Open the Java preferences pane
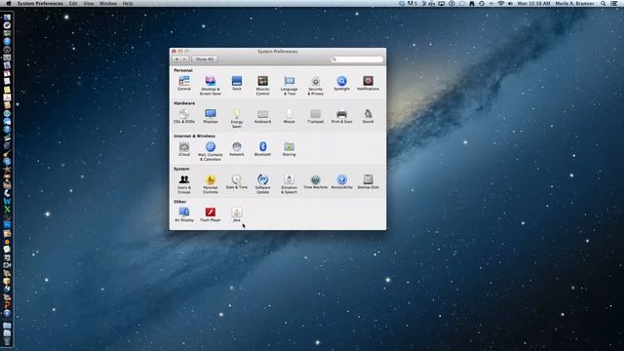Screen dimensions: 624x351 (237, 214)
